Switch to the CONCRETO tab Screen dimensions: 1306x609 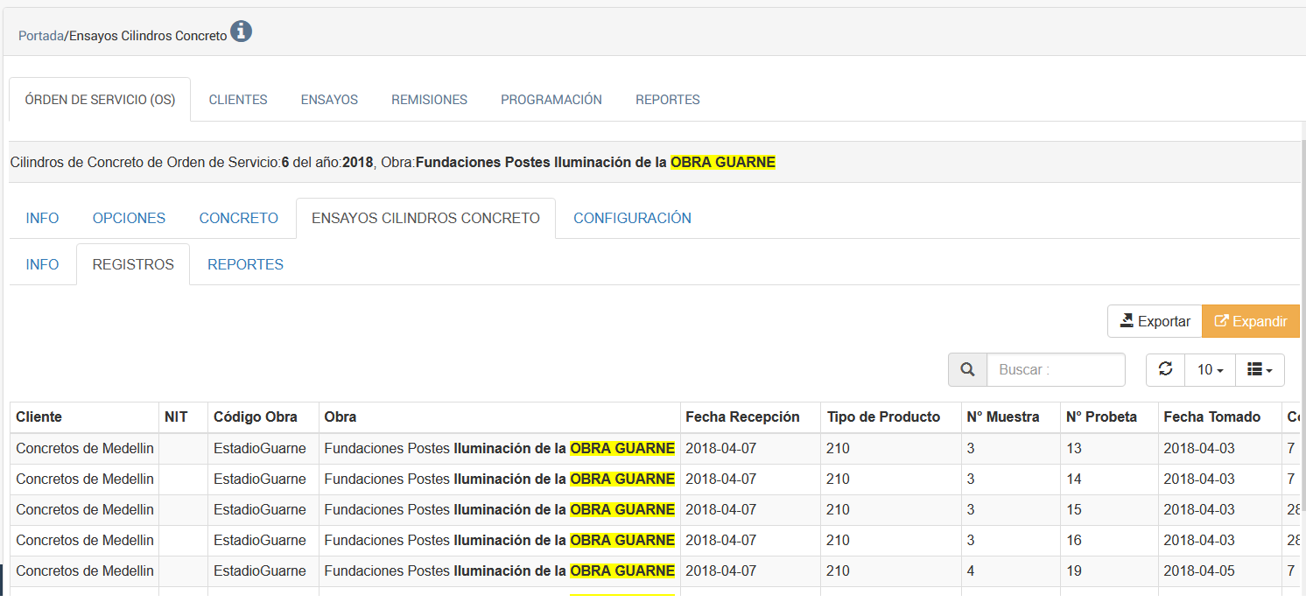tap(238, 218)
